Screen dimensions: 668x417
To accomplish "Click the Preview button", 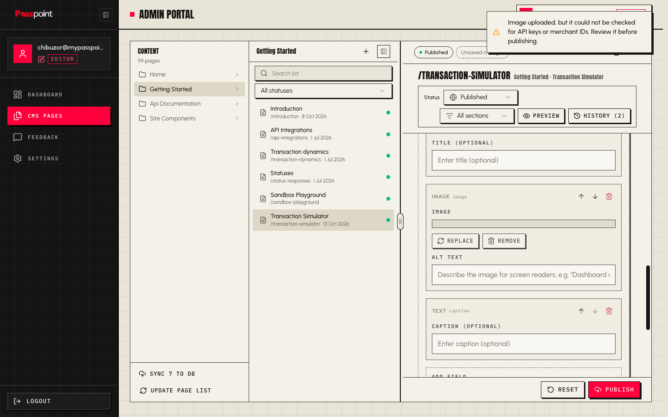I will click(541, 116).
